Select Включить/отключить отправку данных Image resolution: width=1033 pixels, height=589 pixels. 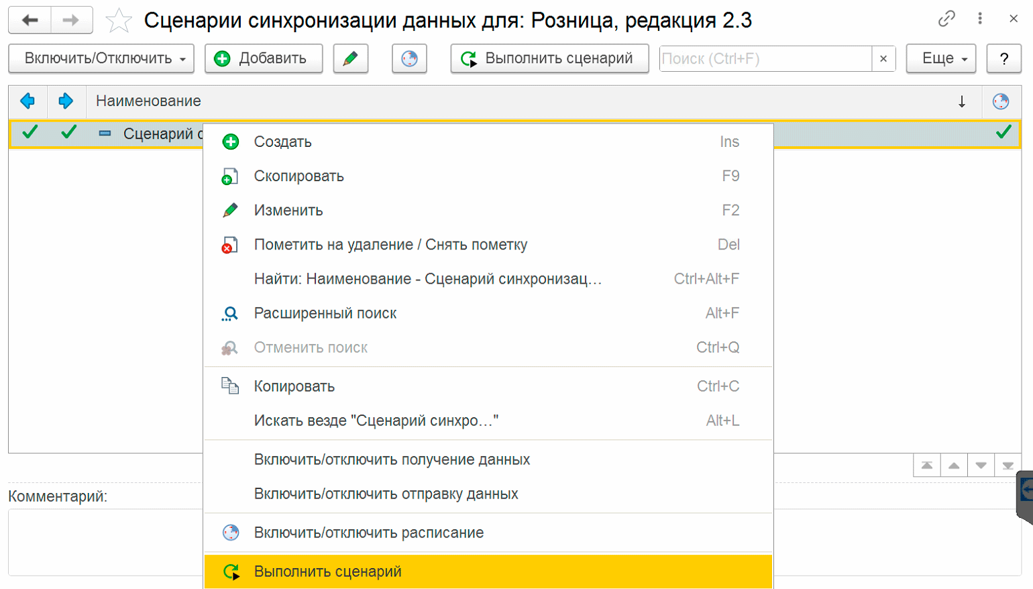click(488, 494)
